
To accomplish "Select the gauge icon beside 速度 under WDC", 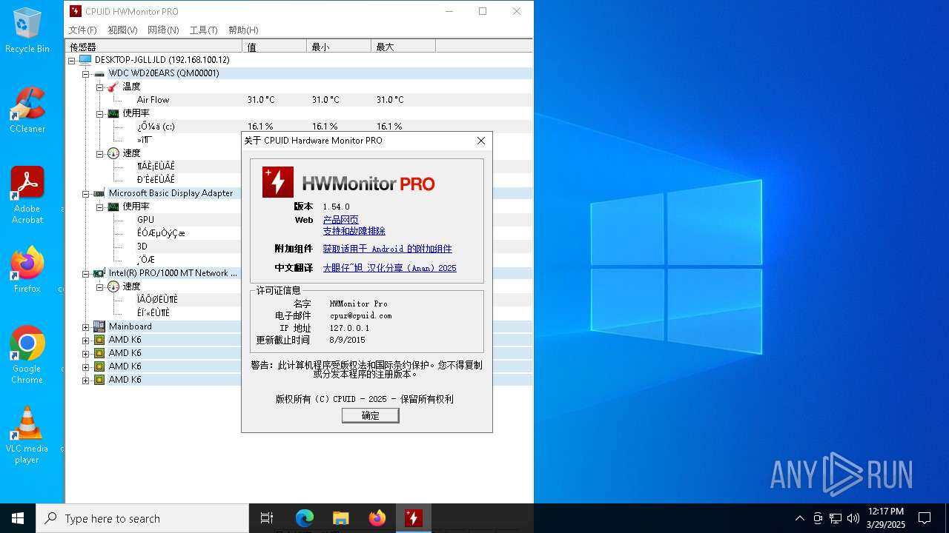I will (x=113, y=153).
